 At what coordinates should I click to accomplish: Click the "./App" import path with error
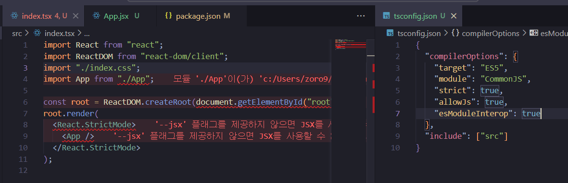pyautogui.click(x=133, y=79)
